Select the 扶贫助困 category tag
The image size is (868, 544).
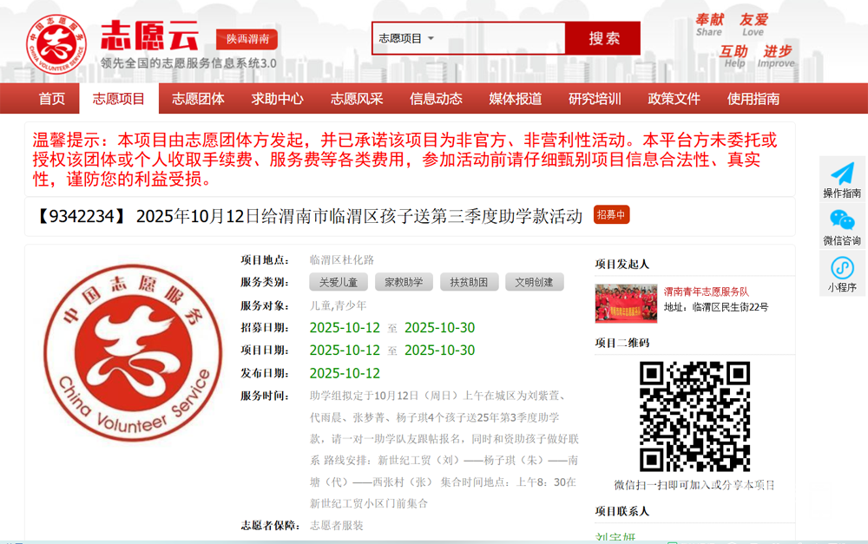[x=469, y=282]
